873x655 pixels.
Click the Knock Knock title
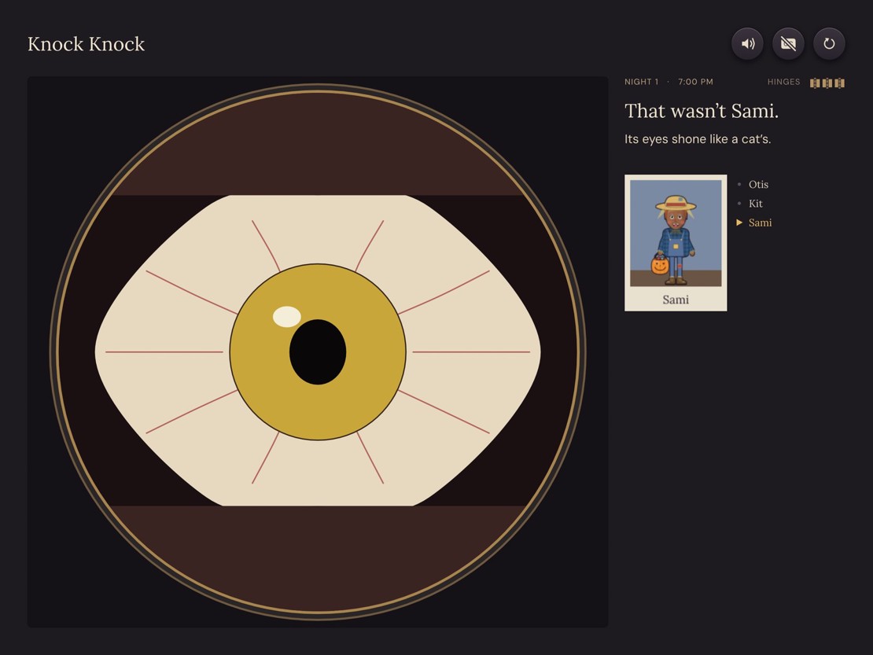tap(87, 44)
